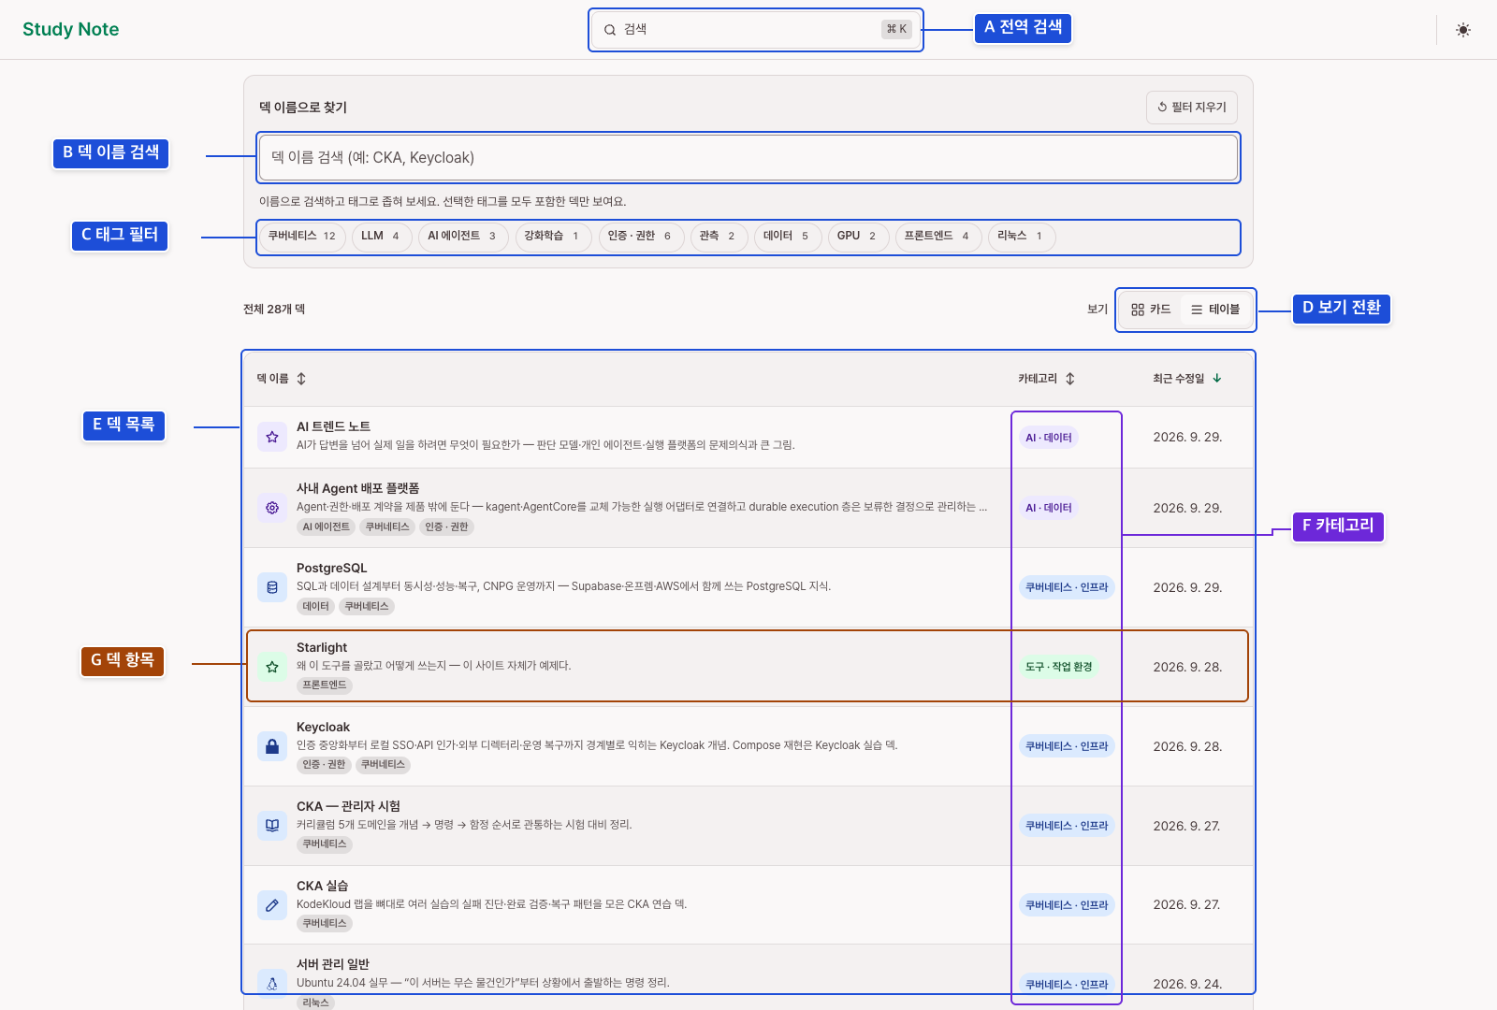Click the book icon of CKA — 관리자 시험
1497x1010 pixels.
[272, 826]
